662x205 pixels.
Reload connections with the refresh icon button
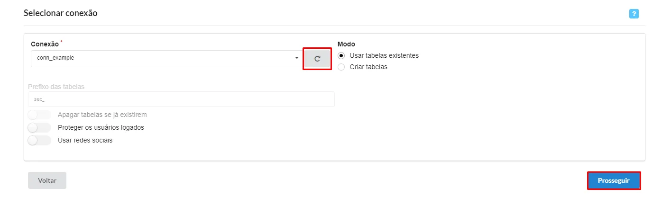pos(317,59)
